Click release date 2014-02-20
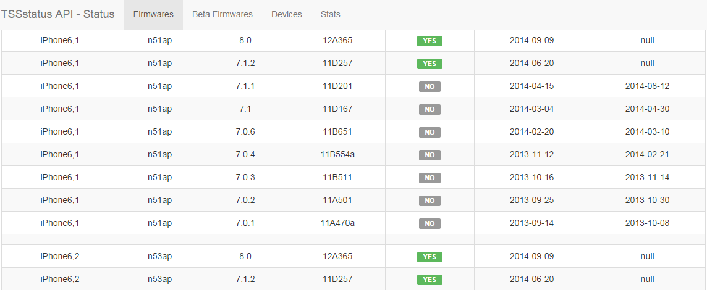This screenshot has width=707, height=290. [x=531, y=131]
